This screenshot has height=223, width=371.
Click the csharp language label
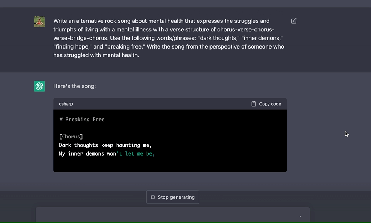click(x=66, y=104)
